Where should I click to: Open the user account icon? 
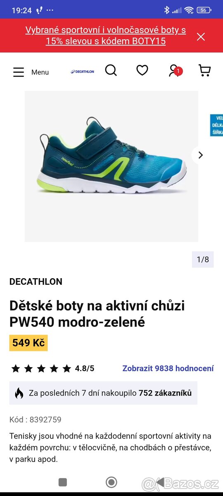coord(174,71)
